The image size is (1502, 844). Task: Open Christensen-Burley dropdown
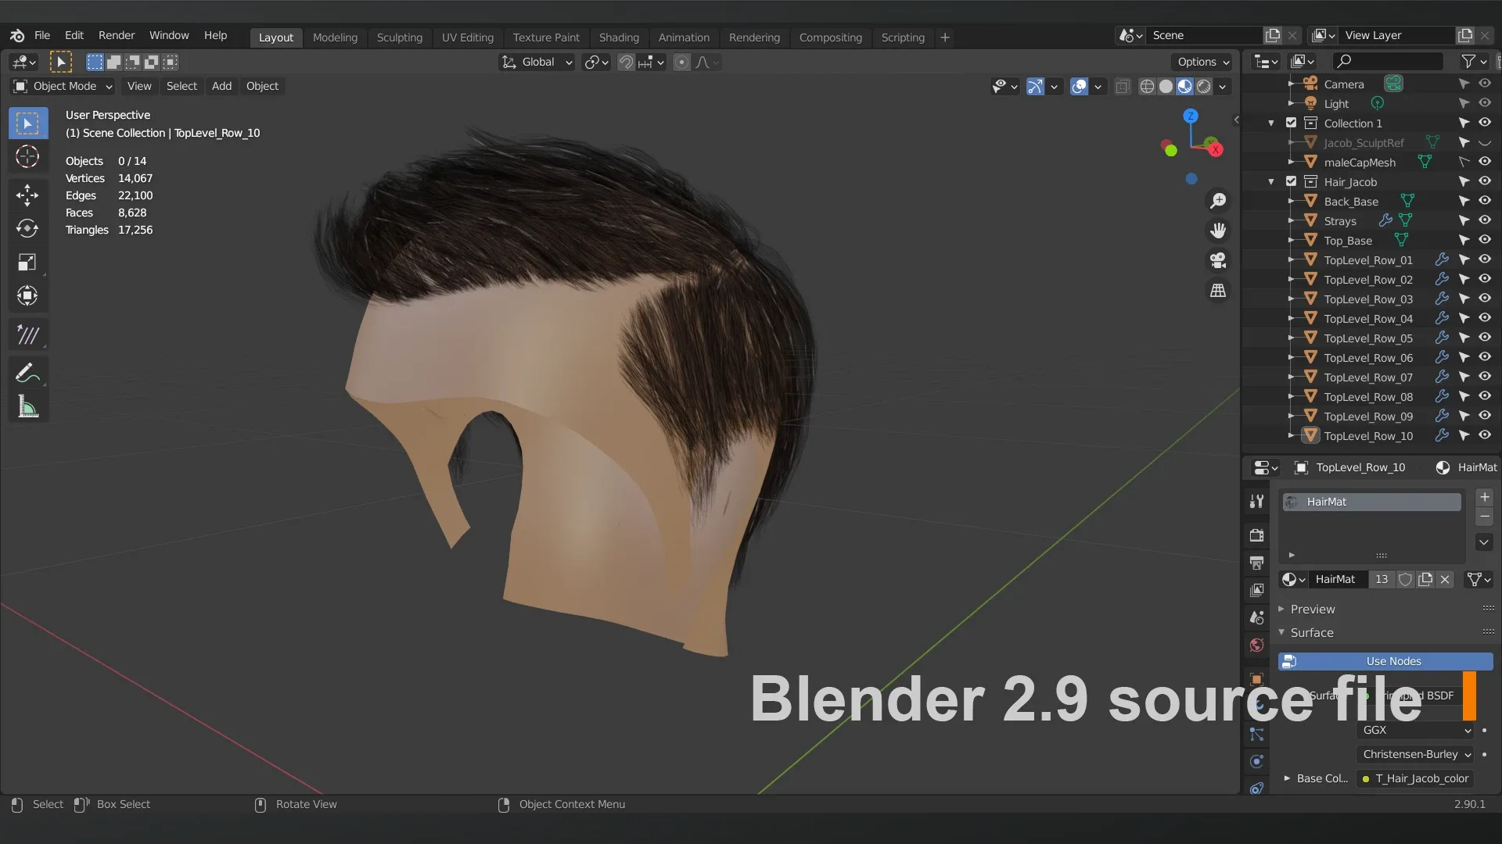1416,754
